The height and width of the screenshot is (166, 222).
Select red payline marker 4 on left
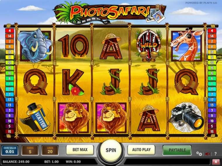10,31
